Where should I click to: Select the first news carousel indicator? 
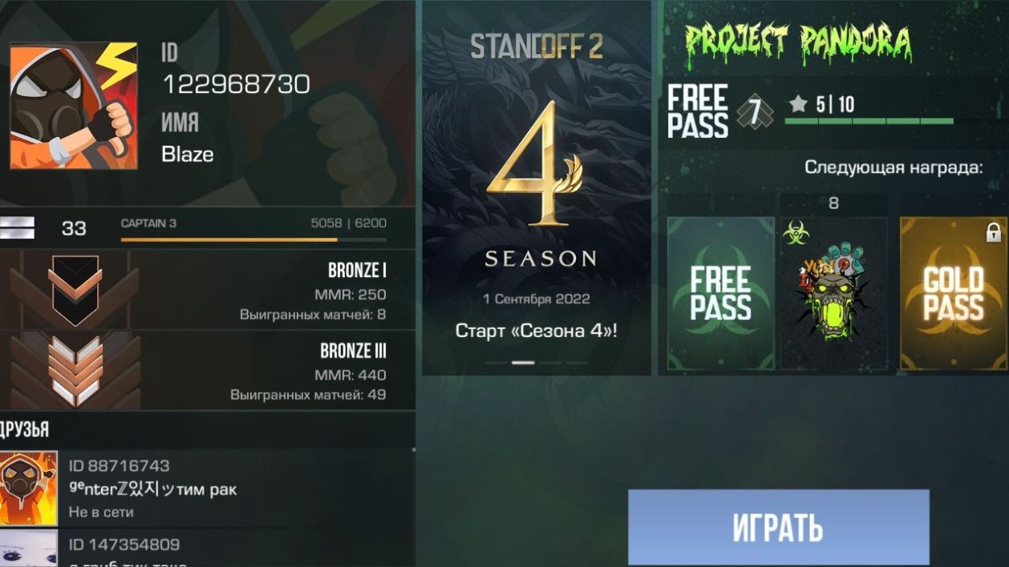496,363
